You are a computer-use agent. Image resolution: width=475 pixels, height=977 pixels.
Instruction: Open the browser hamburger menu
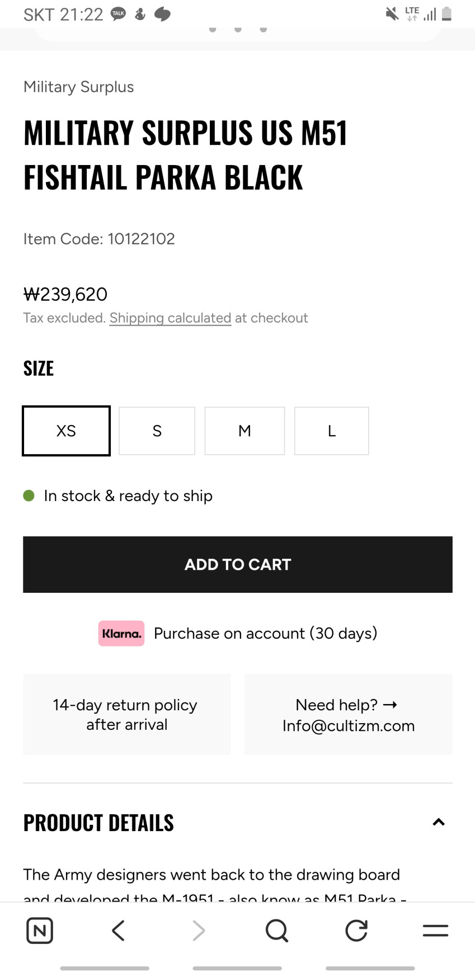click(435, 931)
